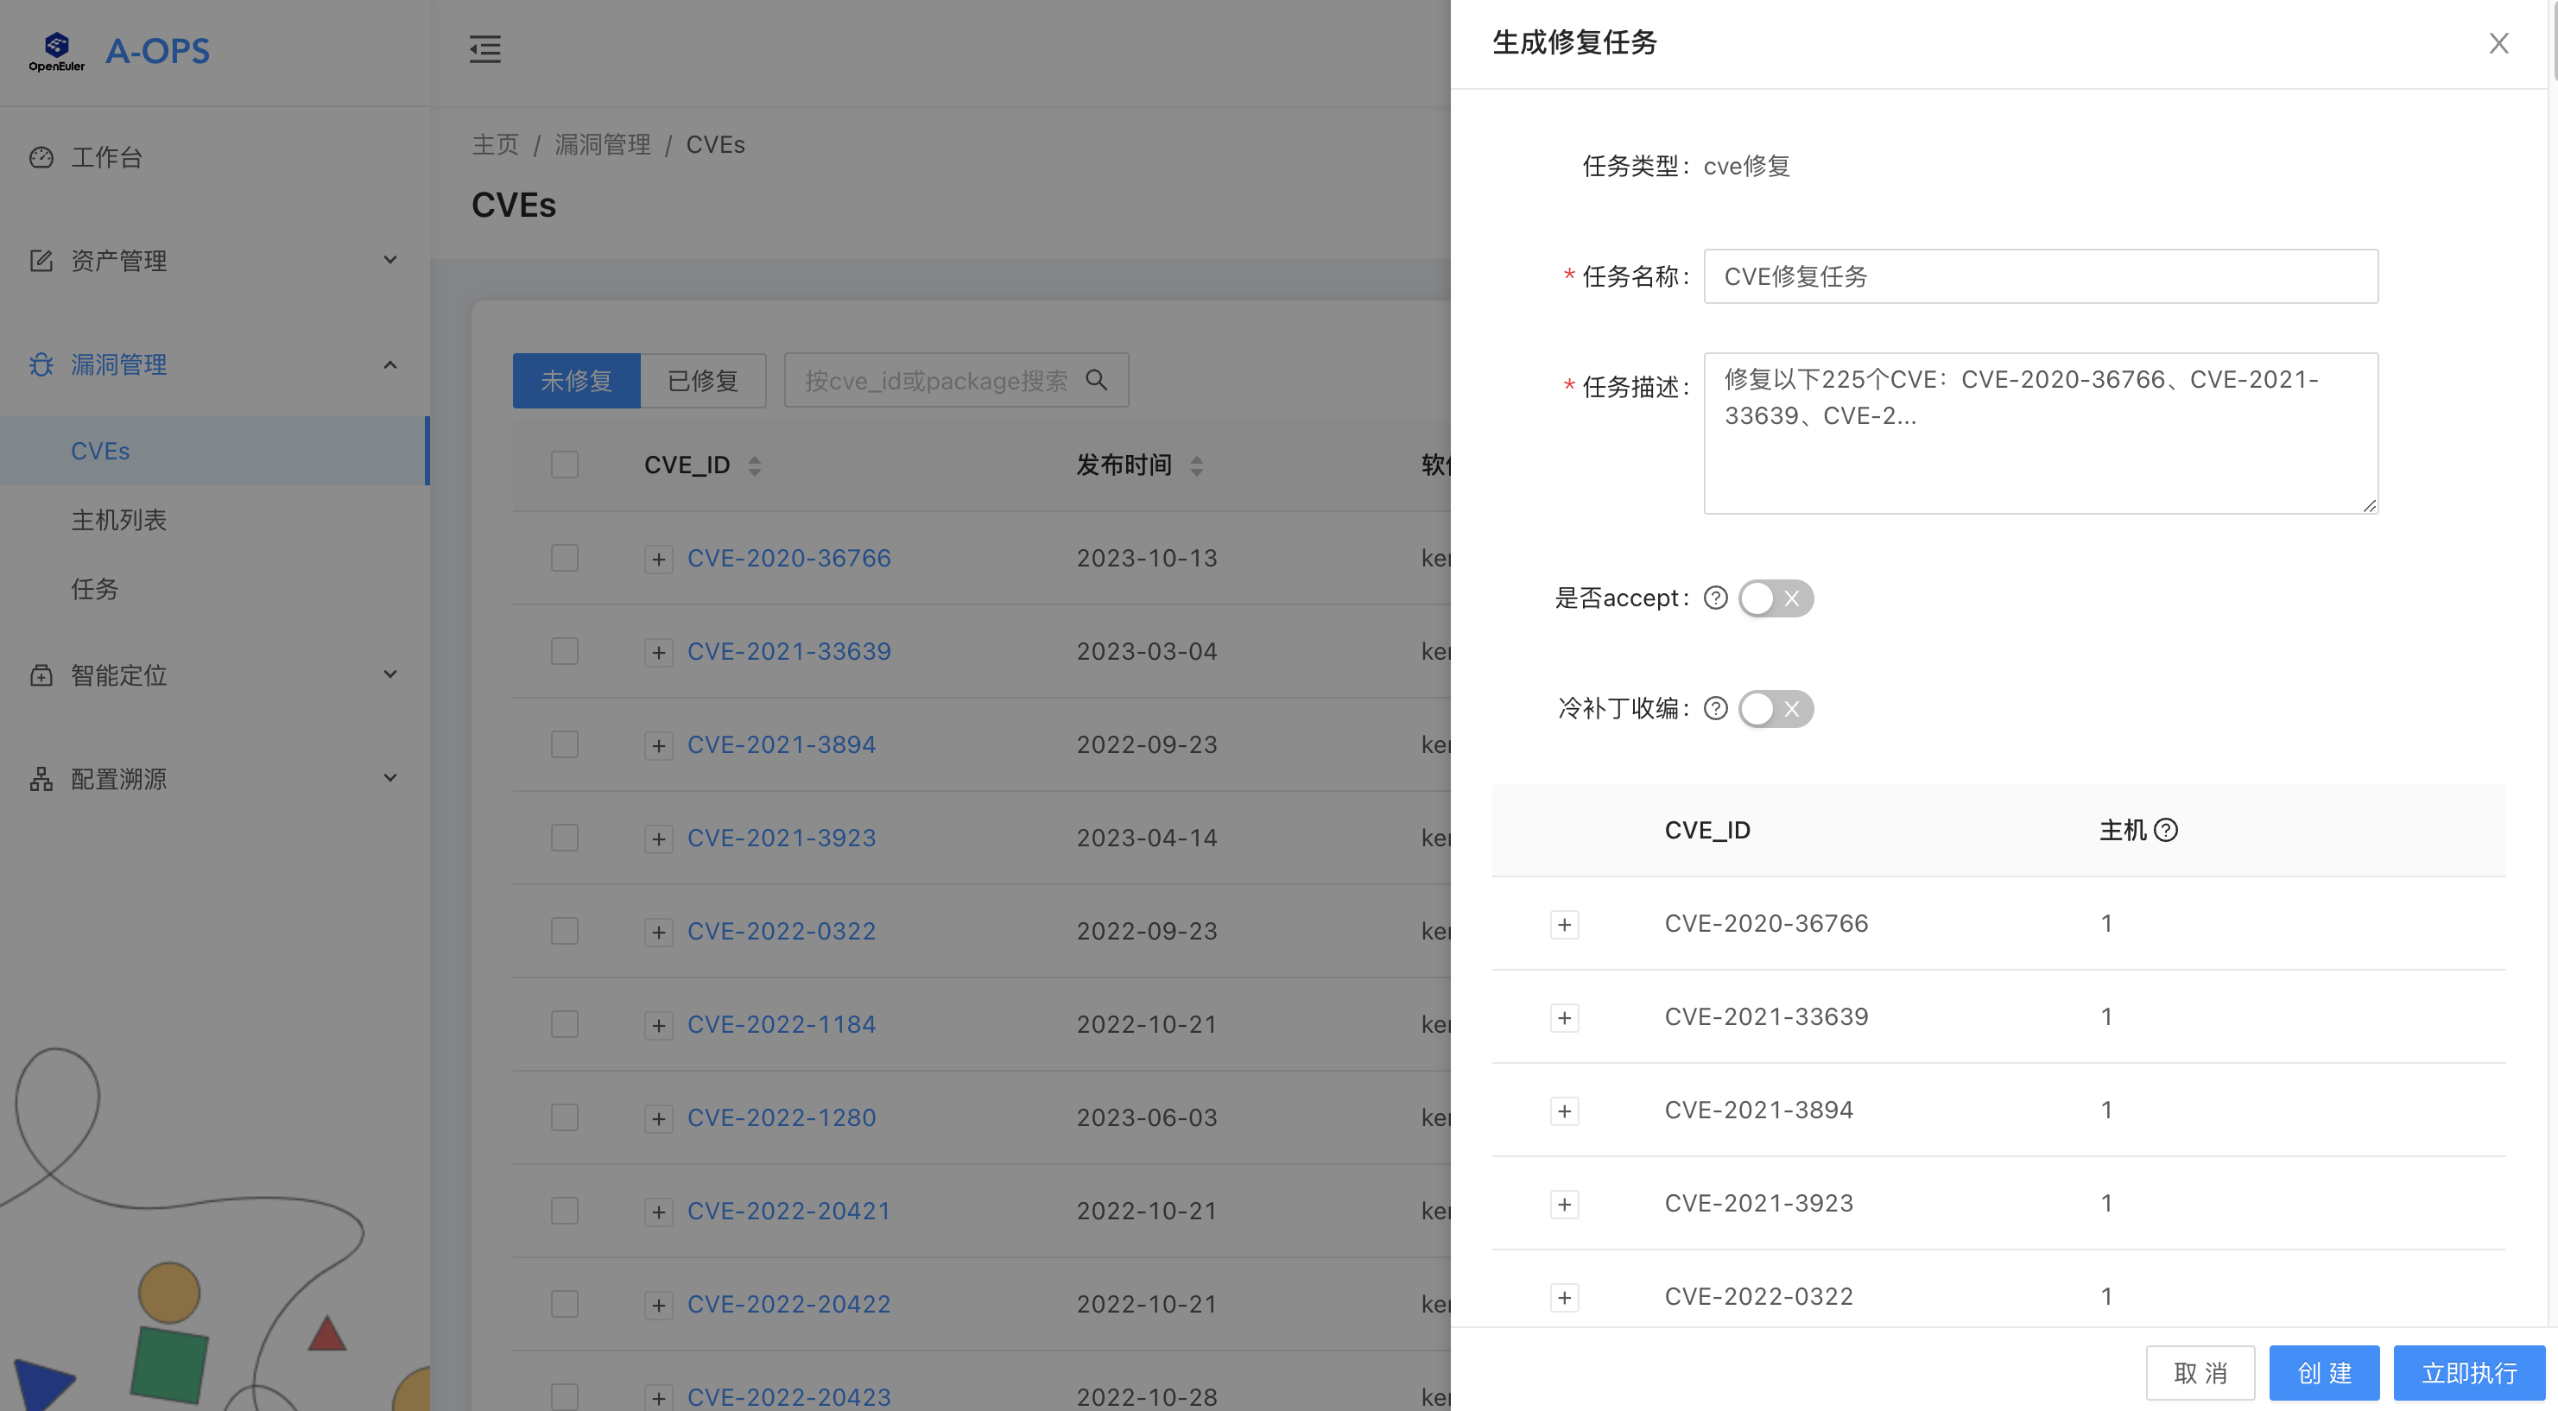Expand CVE-2021-3894 in the task drawer

point(1564,1111)
